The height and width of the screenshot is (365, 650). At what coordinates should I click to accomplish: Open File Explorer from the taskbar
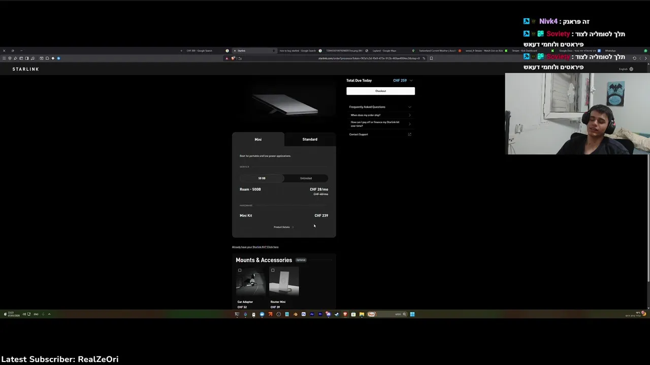pos(362,314)
